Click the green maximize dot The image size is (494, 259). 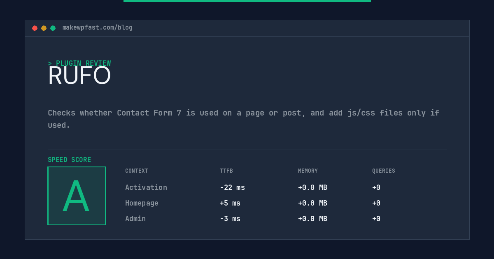tap(53, 28)
